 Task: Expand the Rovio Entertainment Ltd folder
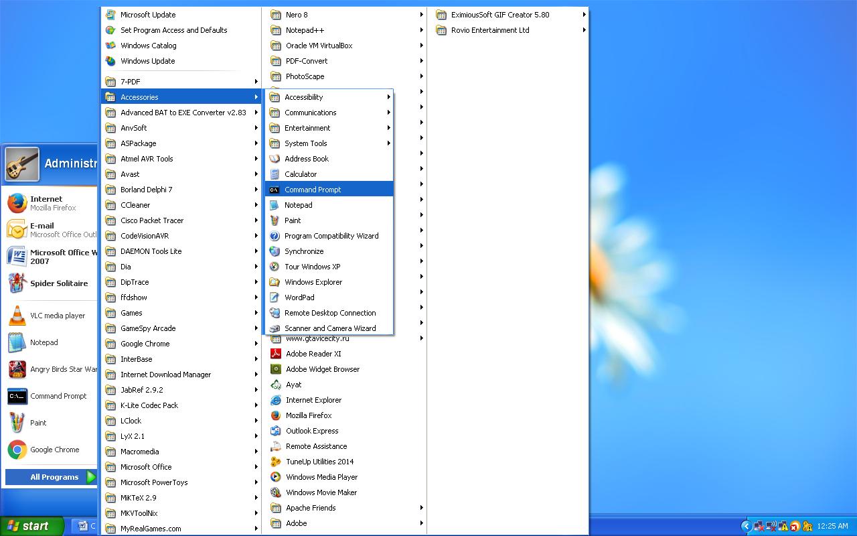[x=509, y=30]
